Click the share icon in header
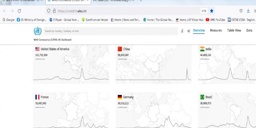The height and width of the screenshot is (128, 256). tap(189, 31)
